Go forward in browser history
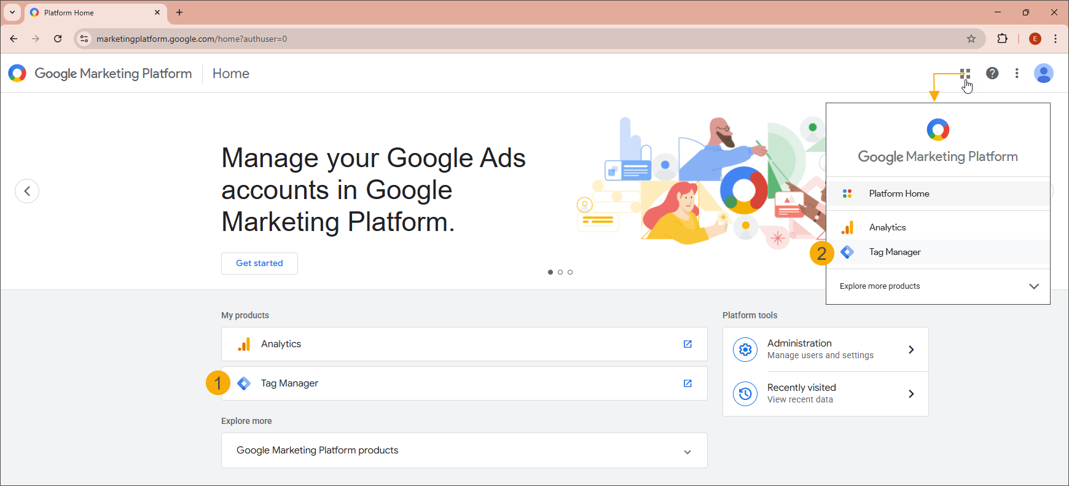The image size is (1069, 486). coord(36,39)
